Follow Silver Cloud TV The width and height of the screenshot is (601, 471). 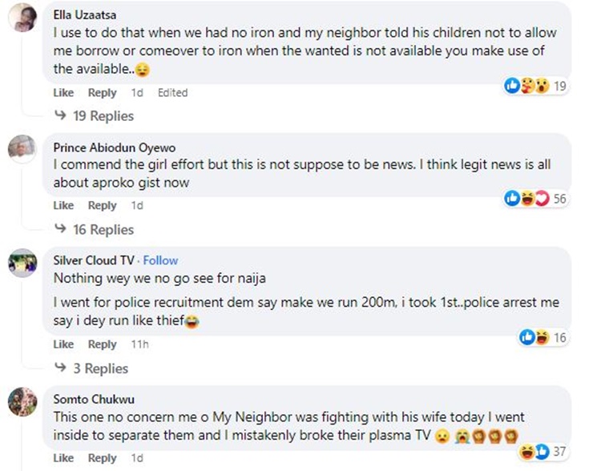160,260
